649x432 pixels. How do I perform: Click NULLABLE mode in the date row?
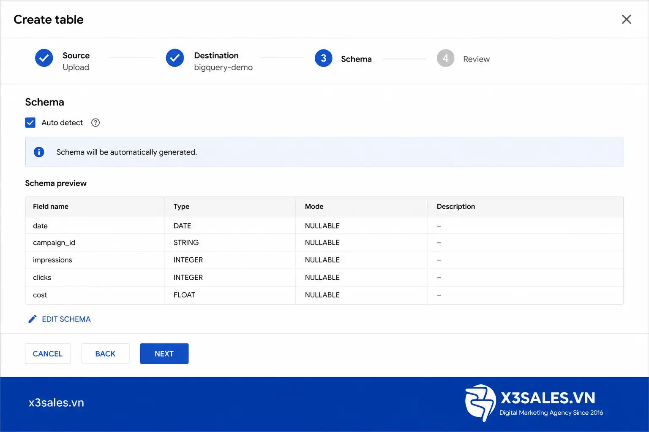coord(361,226)
